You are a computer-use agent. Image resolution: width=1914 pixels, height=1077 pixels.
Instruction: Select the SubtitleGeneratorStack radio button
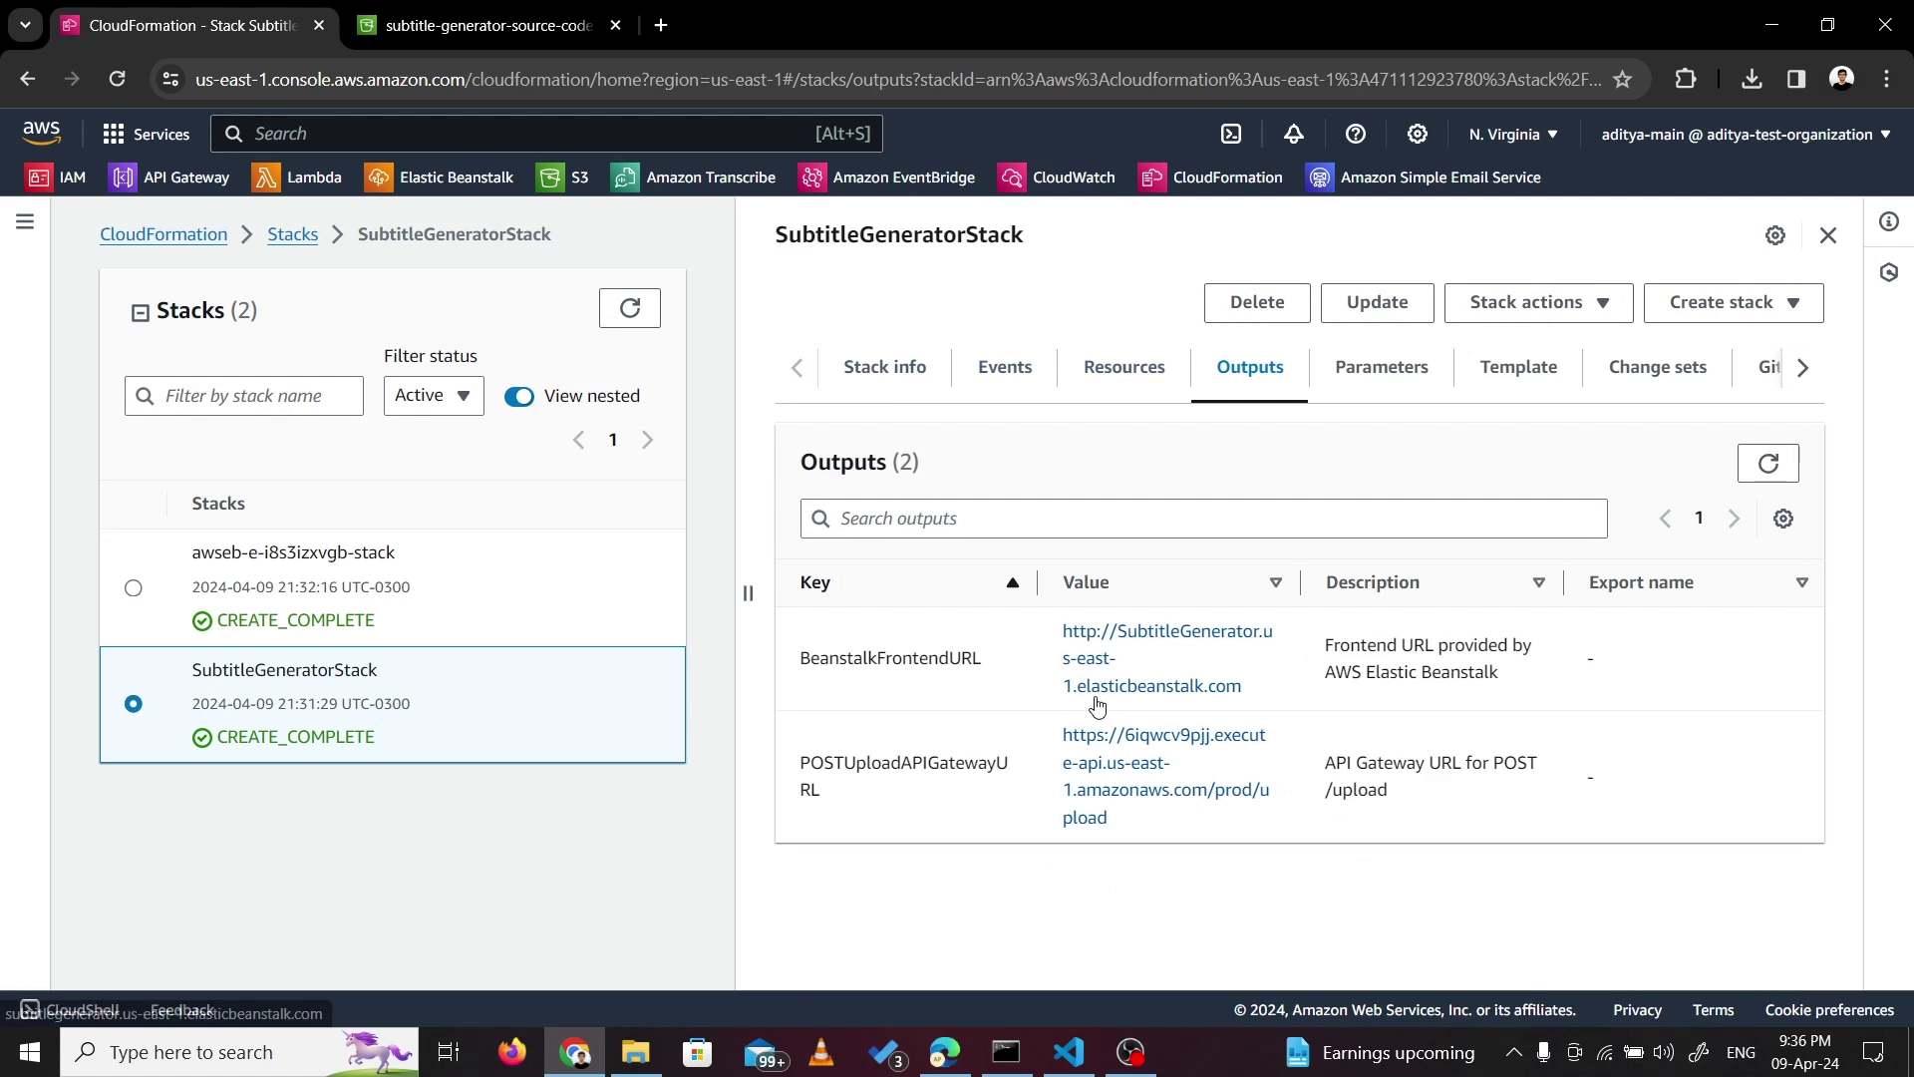coord(134,704)
